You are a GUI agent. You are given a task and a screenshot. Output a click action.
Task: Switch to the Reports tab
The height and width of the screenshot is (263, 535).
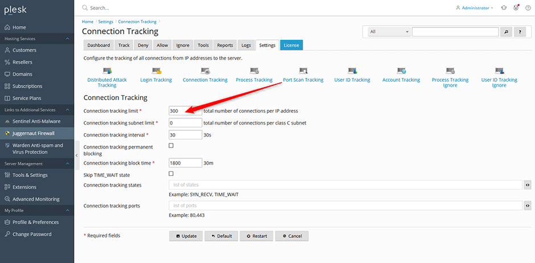(x=225, y=45)
